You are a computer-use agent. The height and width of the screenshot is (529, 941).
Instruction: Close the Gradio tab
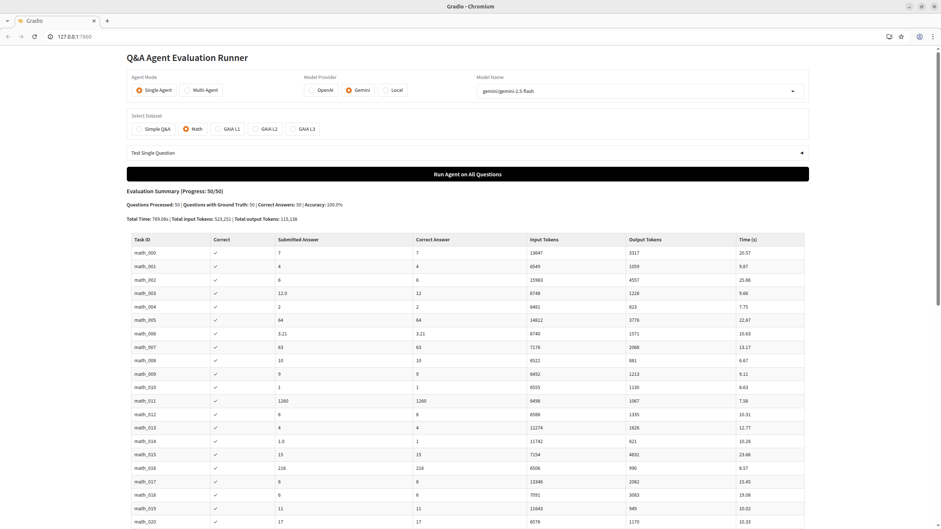pos(94,21)
